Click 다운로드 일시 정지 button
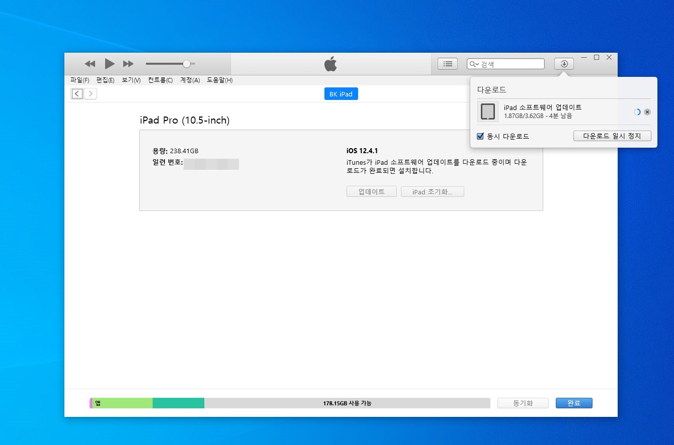Screen dimensions: 674x445 point(612,136)
